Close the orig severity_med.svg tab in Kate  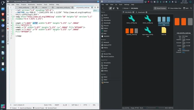pos(92,7)
